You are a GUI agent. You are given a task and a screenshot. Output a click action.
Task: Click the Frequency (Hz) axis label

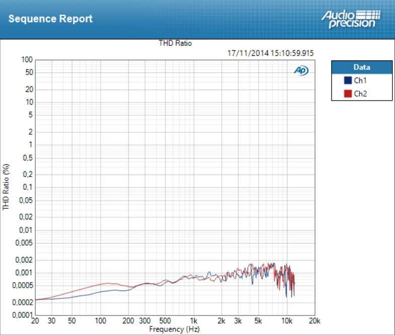pos(174,329)
